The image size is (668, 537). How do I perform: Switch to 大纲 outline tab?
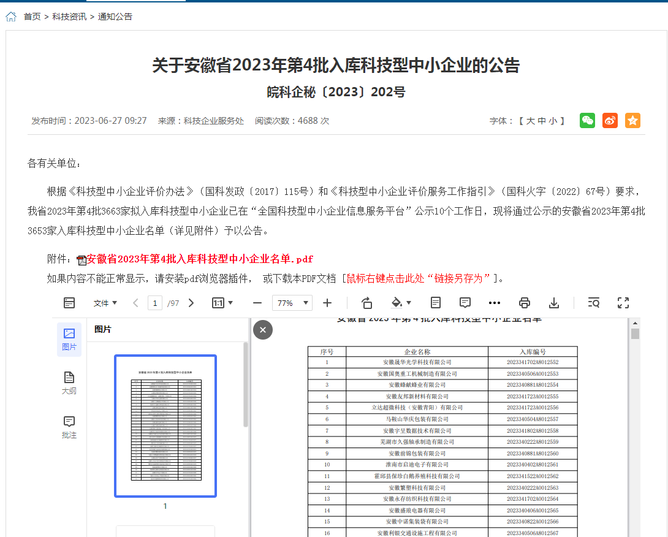pyautogui.click(x=69, y=383)
